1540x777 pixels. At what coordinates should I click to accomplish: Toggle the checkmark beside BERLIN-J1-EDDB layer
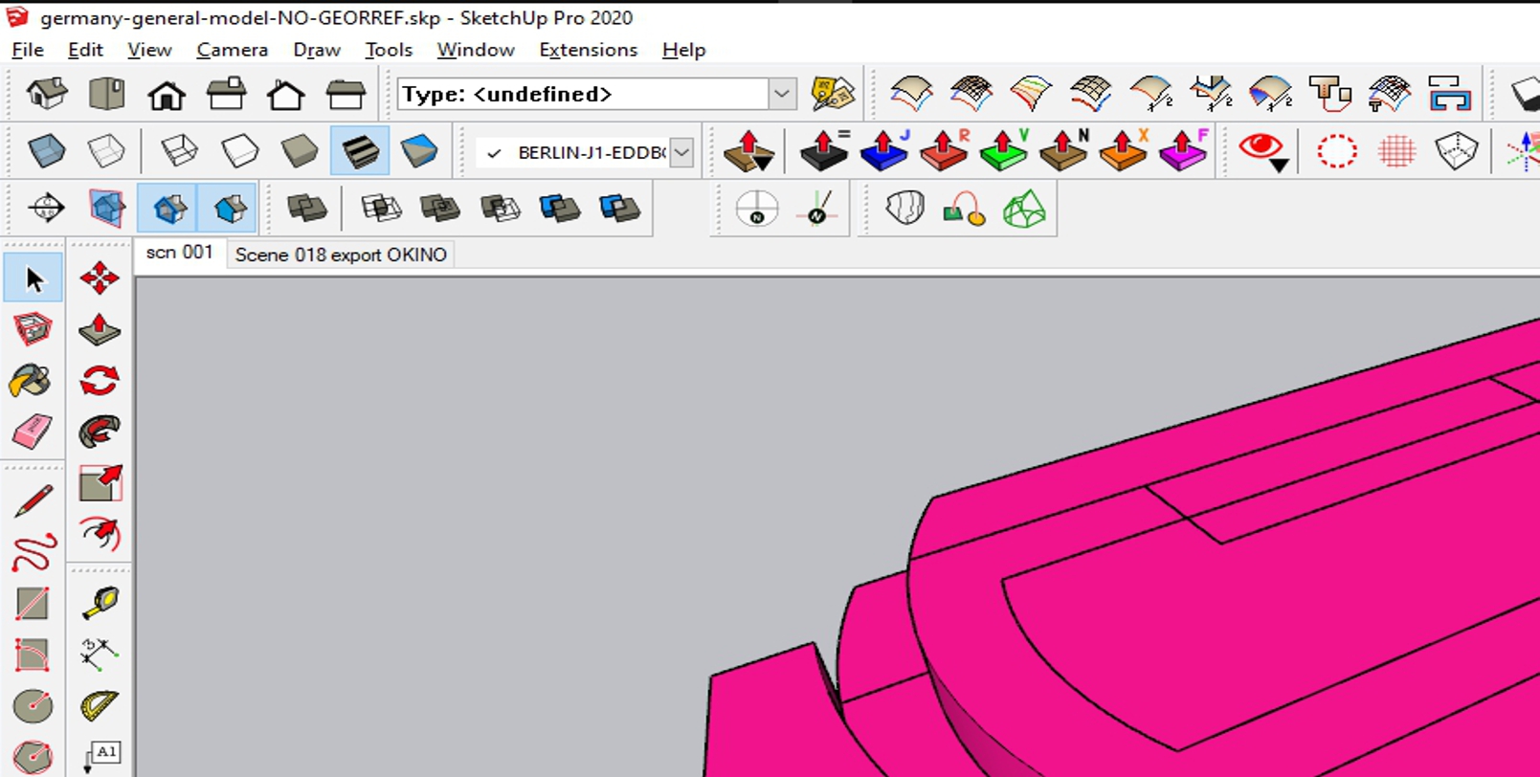point(494,153)
